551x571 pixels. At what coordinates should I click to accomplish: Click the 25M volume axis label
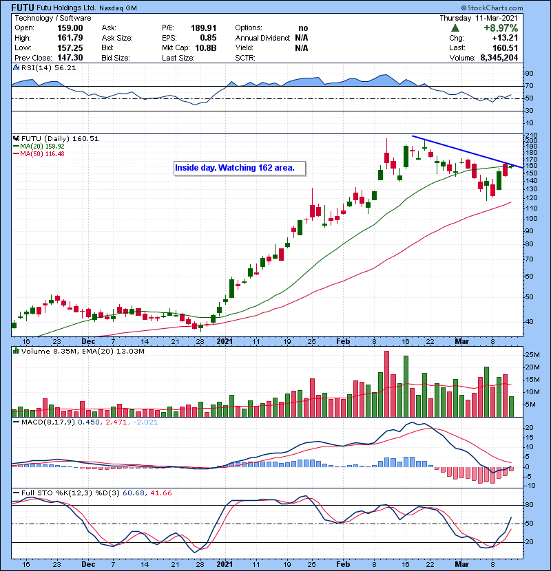532,355
